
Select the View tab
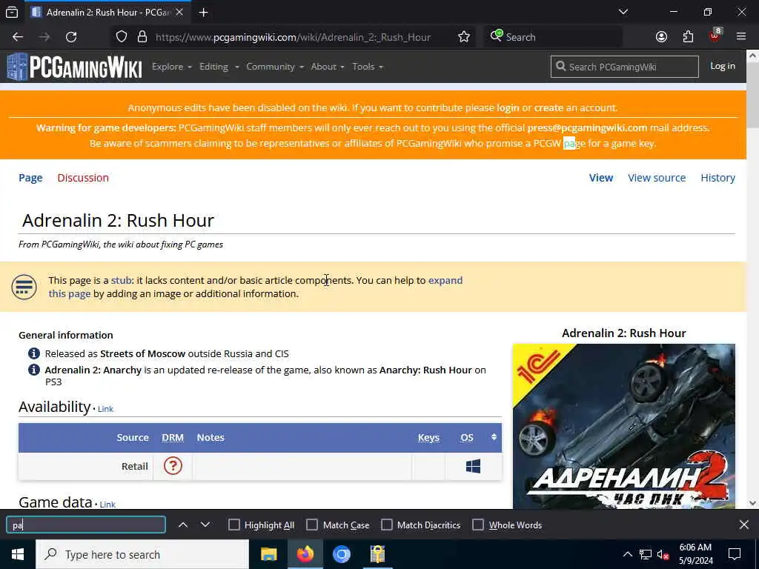point(601,178)
